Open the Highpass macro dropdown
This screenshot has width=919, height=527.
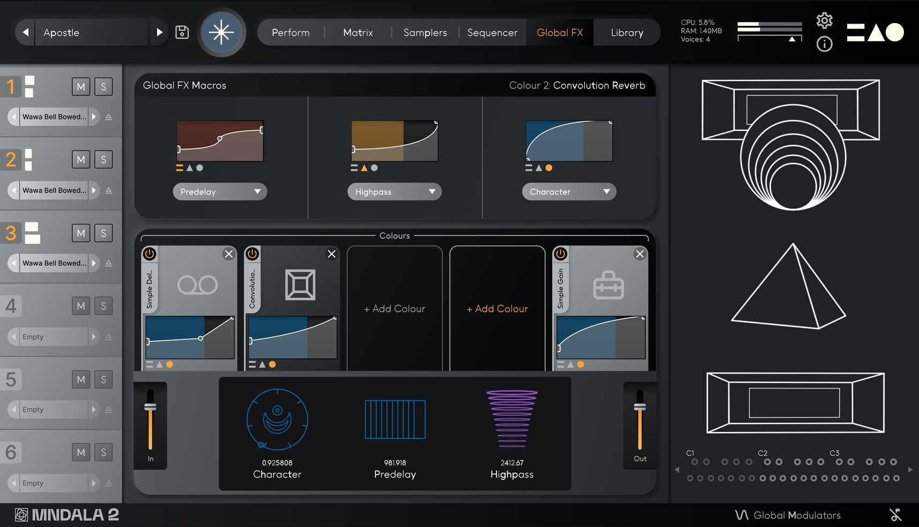pyautogui.click(x=394, y=191)
